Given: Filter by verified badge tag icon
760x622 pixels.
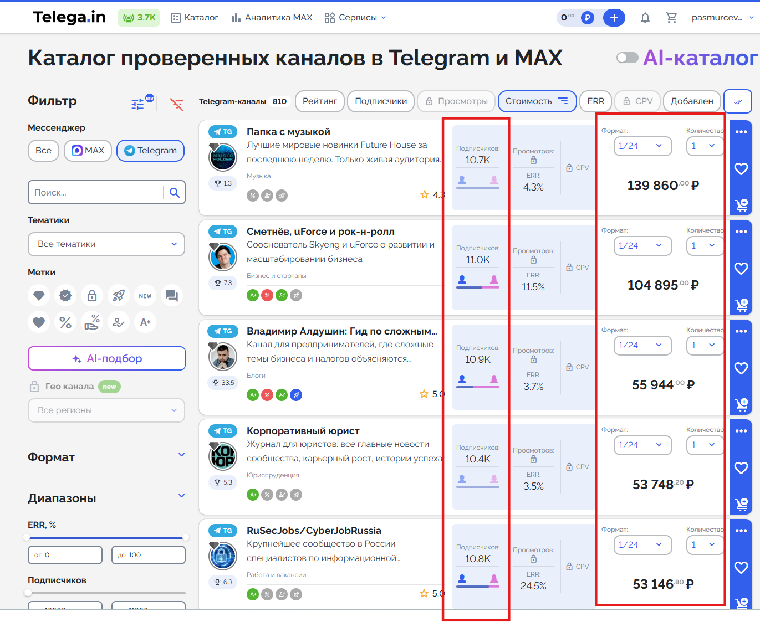Looking at the screenshot, I should pos(65,296).
